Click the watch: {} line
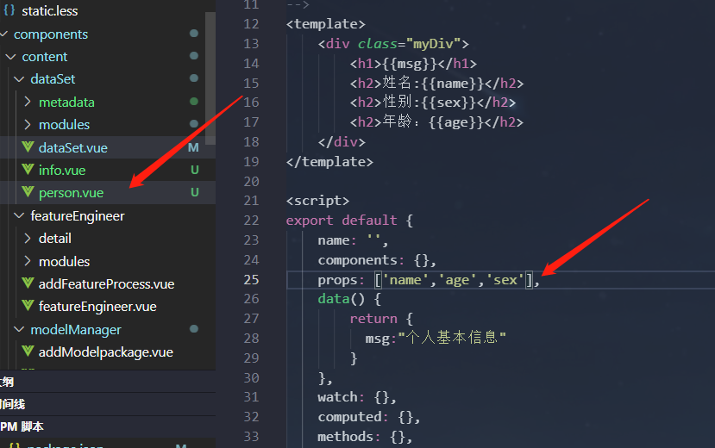This screenshot has height=448, width=715. (357, 397)
